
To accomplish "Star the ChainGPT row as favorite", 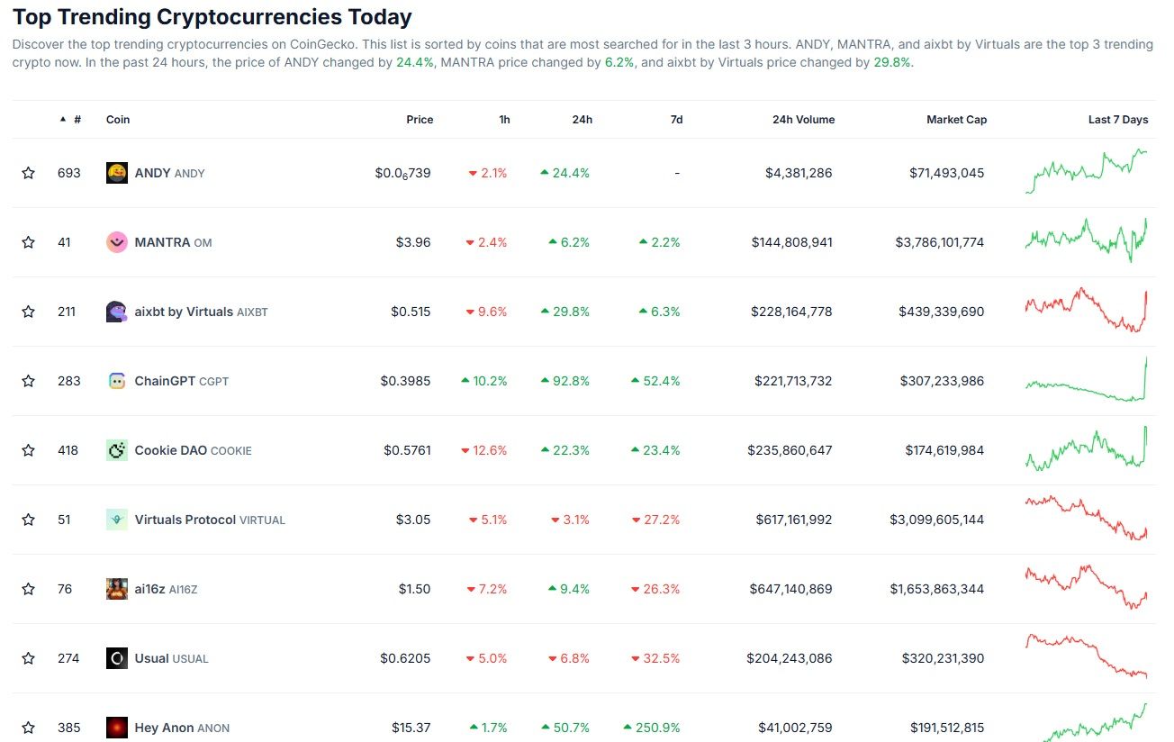I will click(29, 381).
